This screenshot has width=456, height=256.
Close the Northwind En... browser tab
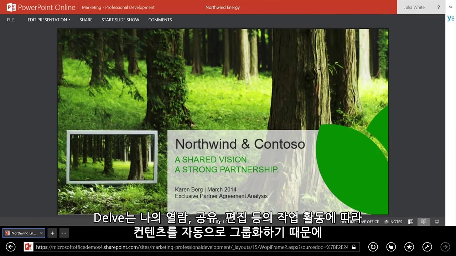pyautogui.click(x=41, y=233)
